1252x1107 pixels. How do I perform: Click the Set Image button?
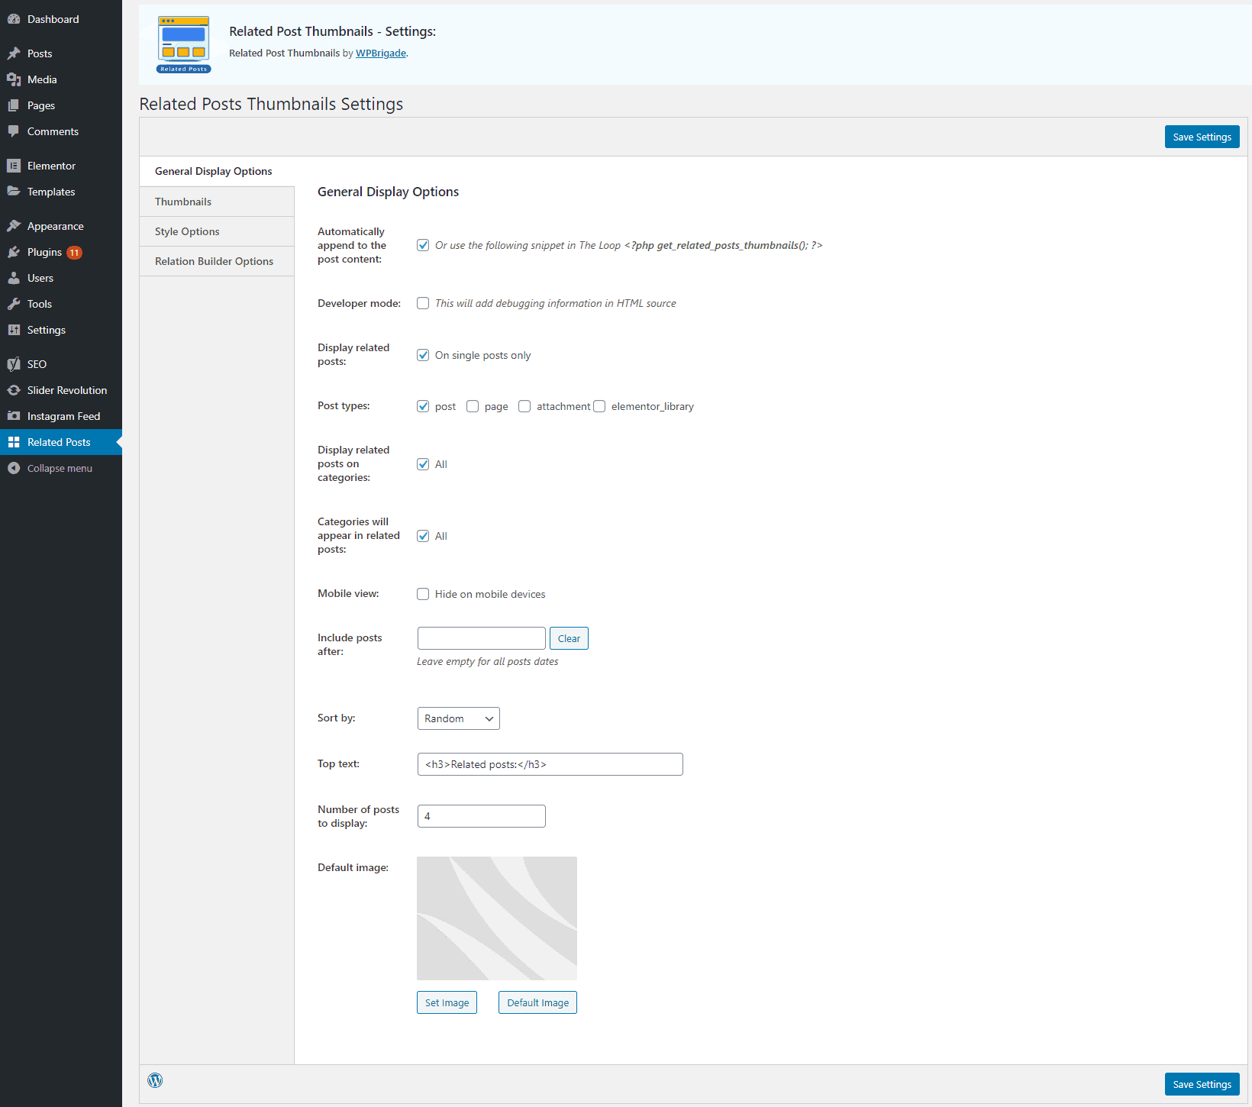[x=447, y=1002]
